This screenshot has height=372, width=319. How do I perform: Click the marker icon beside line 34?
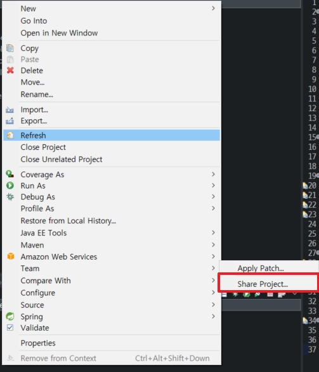point(305,321)
